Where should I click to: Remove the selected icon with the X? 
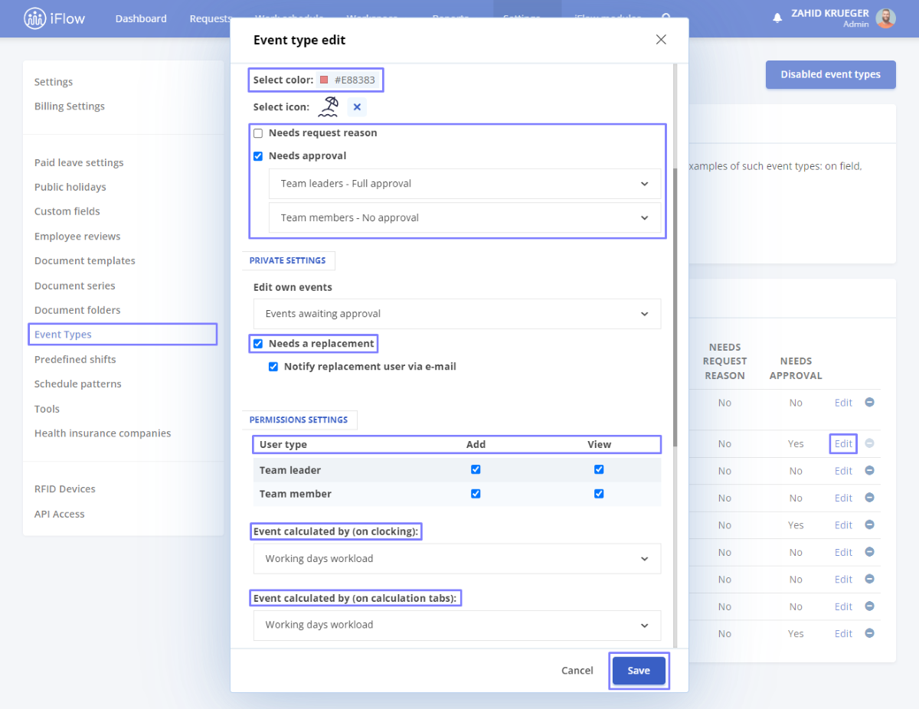[357, 107]
